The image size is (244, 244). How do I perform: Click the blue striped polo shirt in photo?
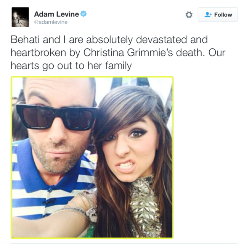[47, 190]
